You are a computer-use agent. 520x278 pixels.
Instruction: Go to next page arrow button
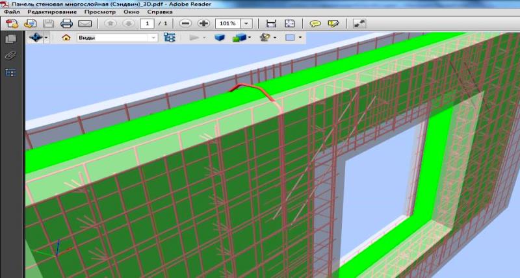pyautogui.click(x=129, y=23)
